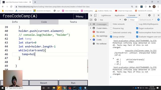Click the browser forward arrow
This screenshot has width=161, height=90.
click(7, 7)
